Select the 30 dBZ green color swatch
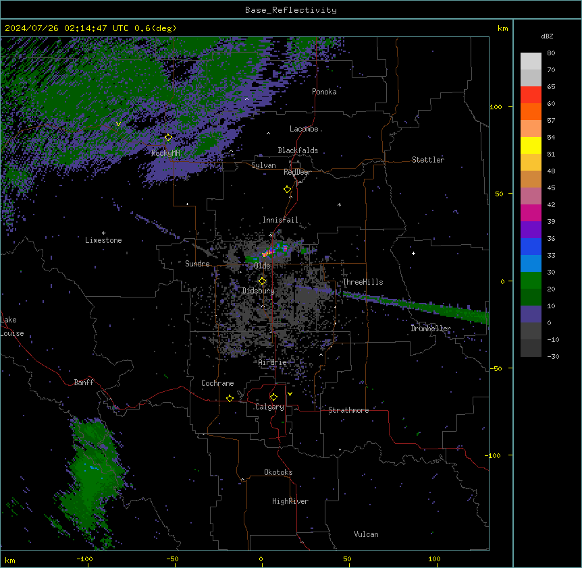The width and height of the screenshot is (582, 568). pos(531,281)
